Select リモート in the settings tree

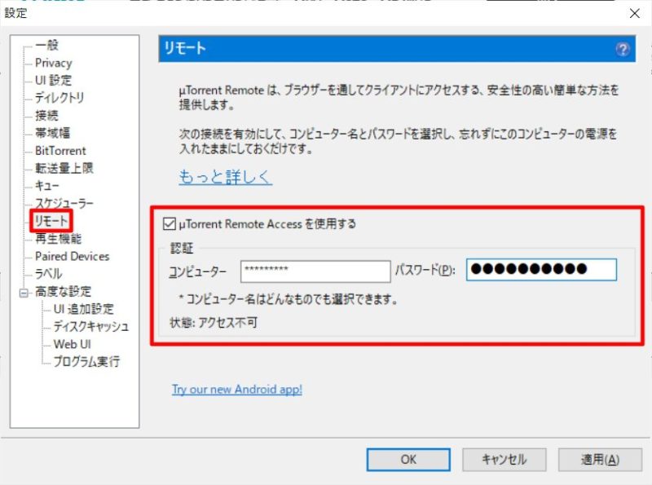point(51,221)
